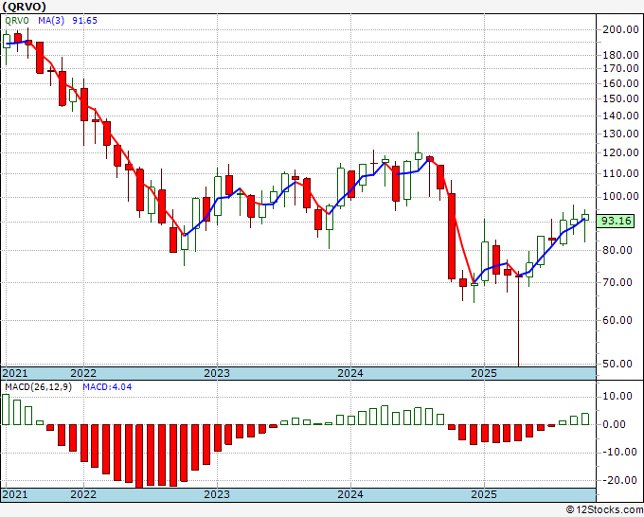This screenshot has height=517, width=644.
Task: Click the 170.00 price axis label
Action: click(620, 68)
